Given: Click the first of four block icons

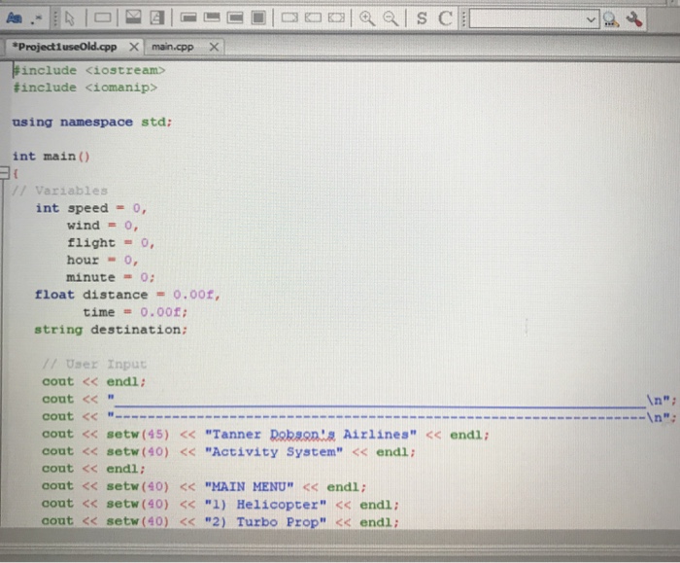Looking at the screenshot, I should [188, 18].
